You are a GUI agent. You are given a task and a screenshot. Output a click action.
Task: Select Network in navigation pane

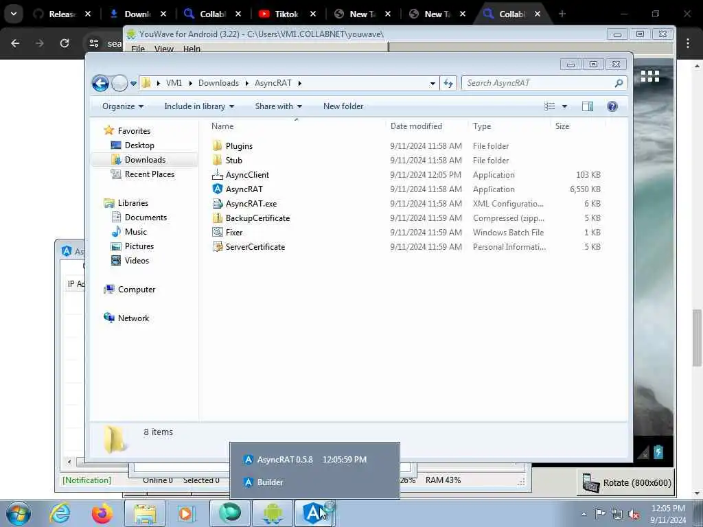coord(133,318)
